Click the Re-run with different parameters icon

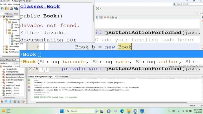pyautogui.click(x=29, y=83)
